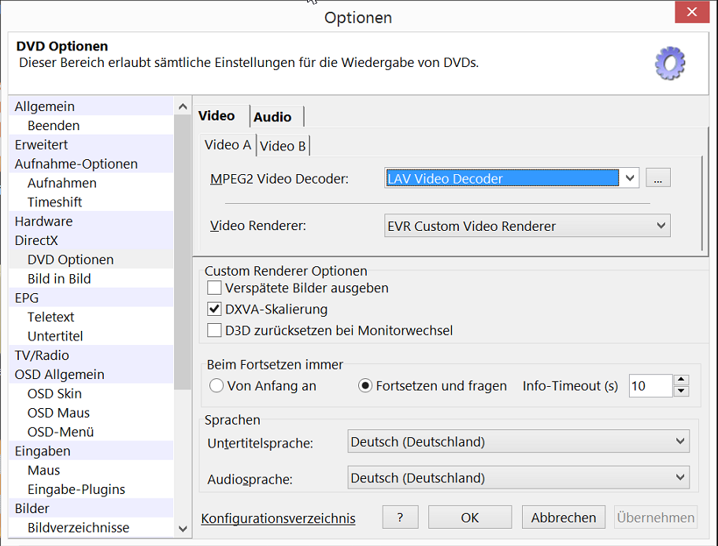This screenshot has width=718, height=546.
Task: Increase Info-Timeout with up arrow
Action: pos(681,381)
